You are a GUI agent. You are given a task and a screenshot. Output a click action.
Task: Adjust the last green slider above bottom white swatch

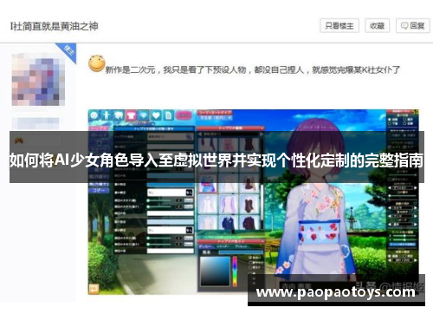pos(160,245)
